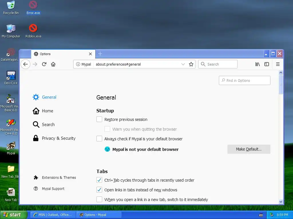This screenshot has height=219, width=293.
Task: Check Always check if Mypal is default browser
Action: coord(99,139)
